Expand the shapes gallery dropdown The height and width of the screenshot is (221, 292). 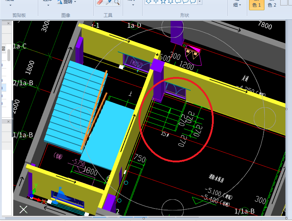(x=200, y=2)
